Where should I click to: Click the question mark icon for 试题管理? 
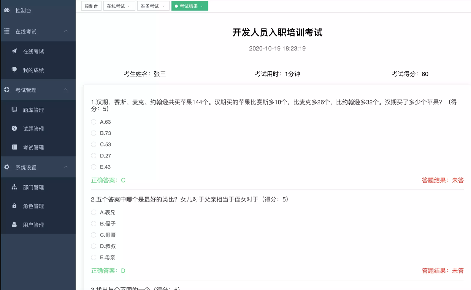tap(14, 128)
